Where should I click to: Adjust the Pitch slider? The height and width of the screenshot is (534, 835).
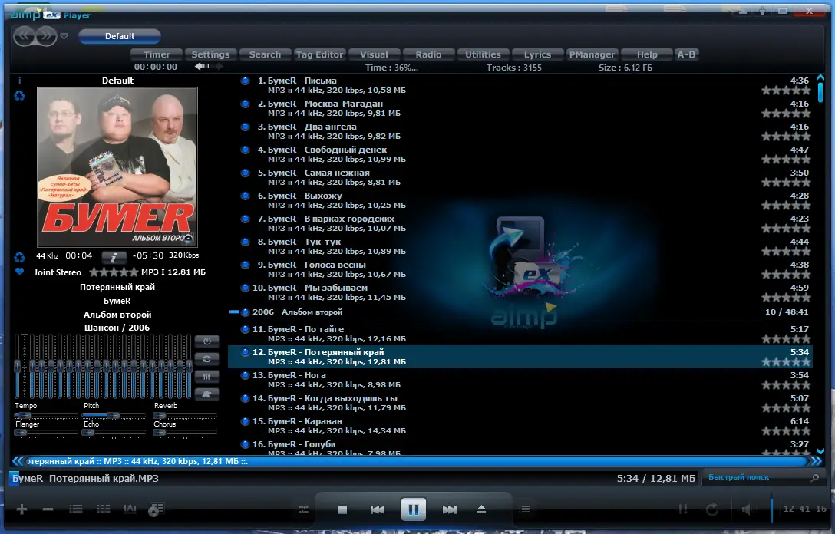114,415
